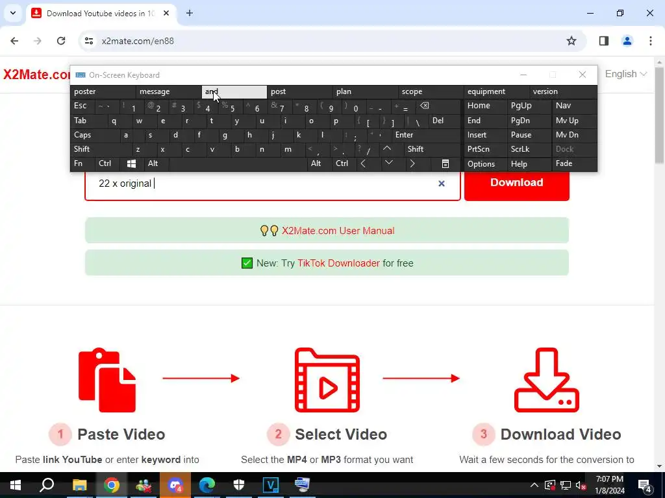Image resolution: width=665 pixels, height=498 pixels.
Task: Click the red Download button
Action: [516, 185]
